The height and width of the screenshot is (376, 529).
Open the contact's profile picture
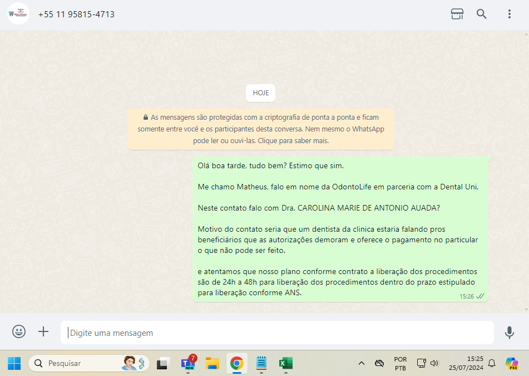tap(18, 14)
